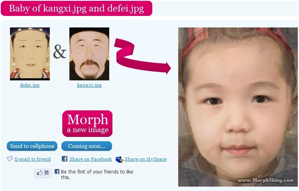
Task: Click the morphed baby face image
Action: coord(238,107)
